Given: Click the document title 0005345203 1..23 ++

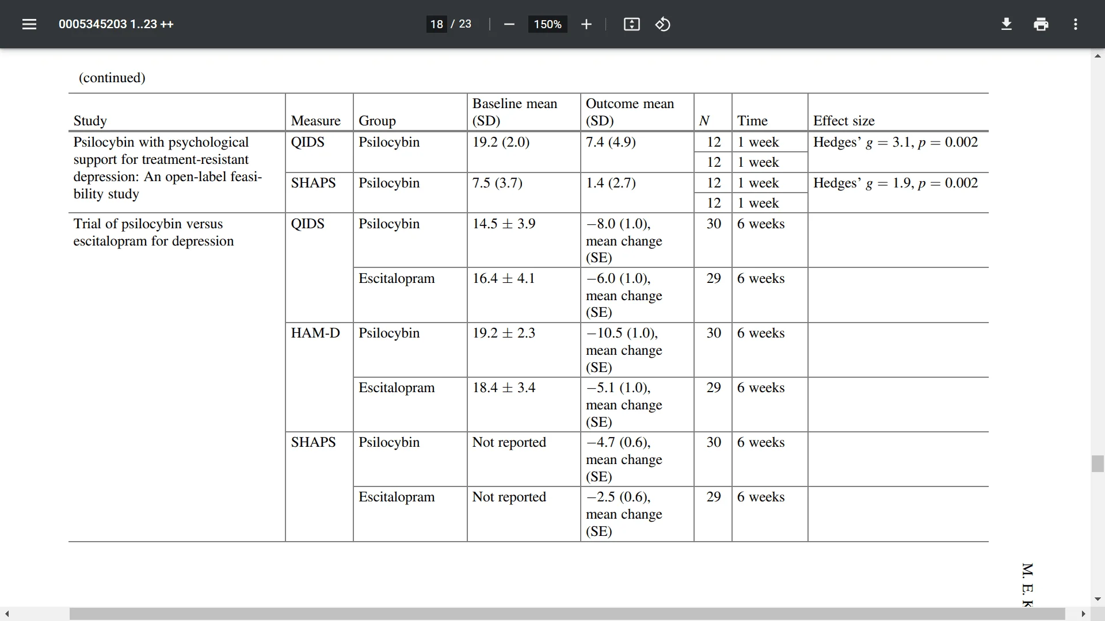Looking at the screenshot, I should tap(116, 24).
